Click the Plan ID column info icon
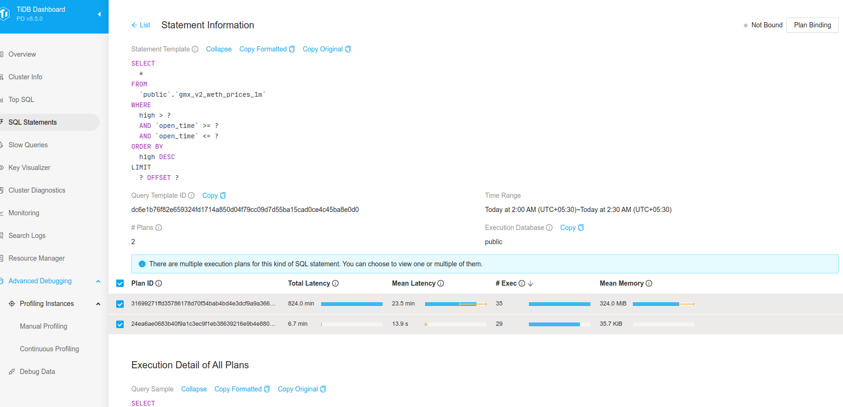This screenshot has width=843, height=407. (x=159, y=283)
